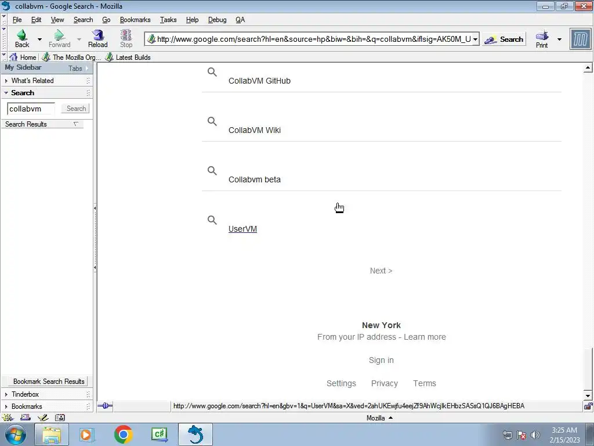Launch Google Chrome from taskbar
The width and height of the screenshot is (594, 446).
(123, 434)
